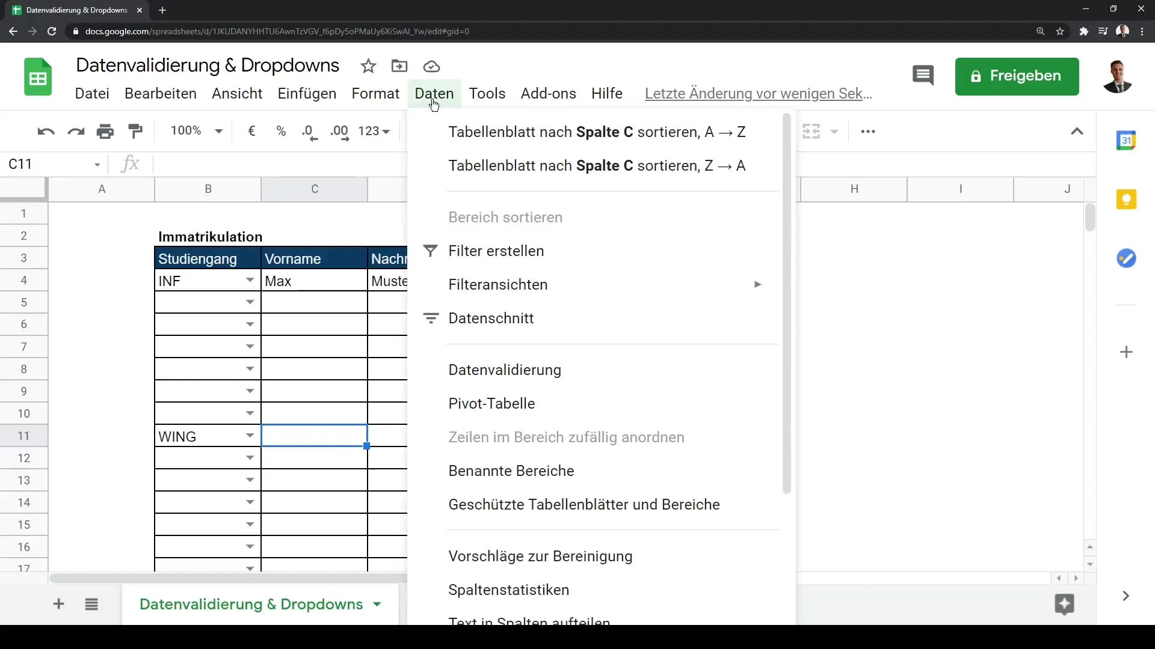This screenshot has height=649, width=1155.
Task: Click the Hilfe menu item
Action: [607, 93]
